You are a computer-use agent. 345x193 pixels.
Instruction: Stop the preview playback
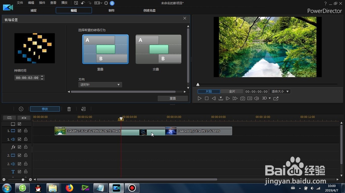click(207, 98)
